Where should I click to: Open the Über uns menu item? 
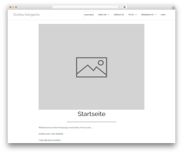click(102, 15)
